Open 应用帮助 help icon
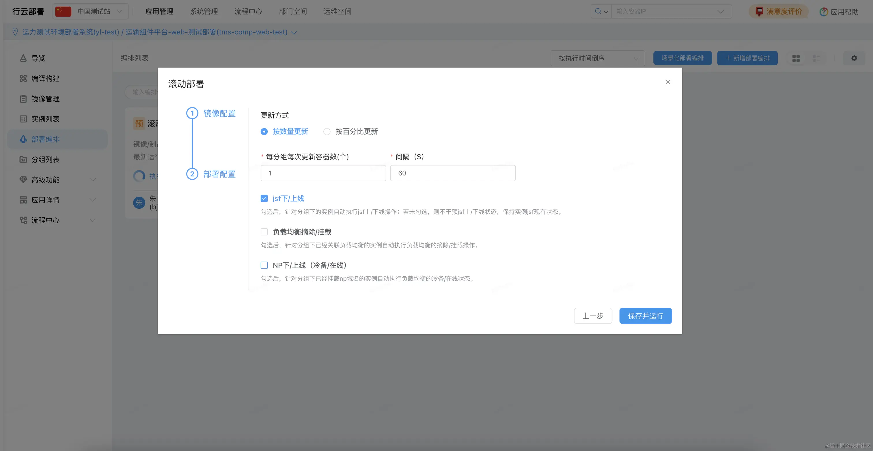The height and width of the screenshot is (451, 873). click(824, 12)
